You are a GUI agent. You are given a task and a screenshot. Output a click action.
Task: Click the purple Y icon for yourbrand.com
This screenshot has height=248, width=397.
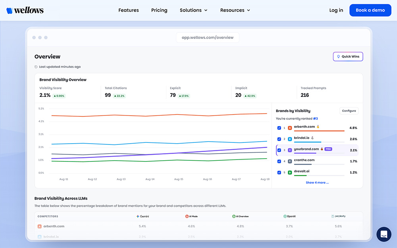[290, 150]
